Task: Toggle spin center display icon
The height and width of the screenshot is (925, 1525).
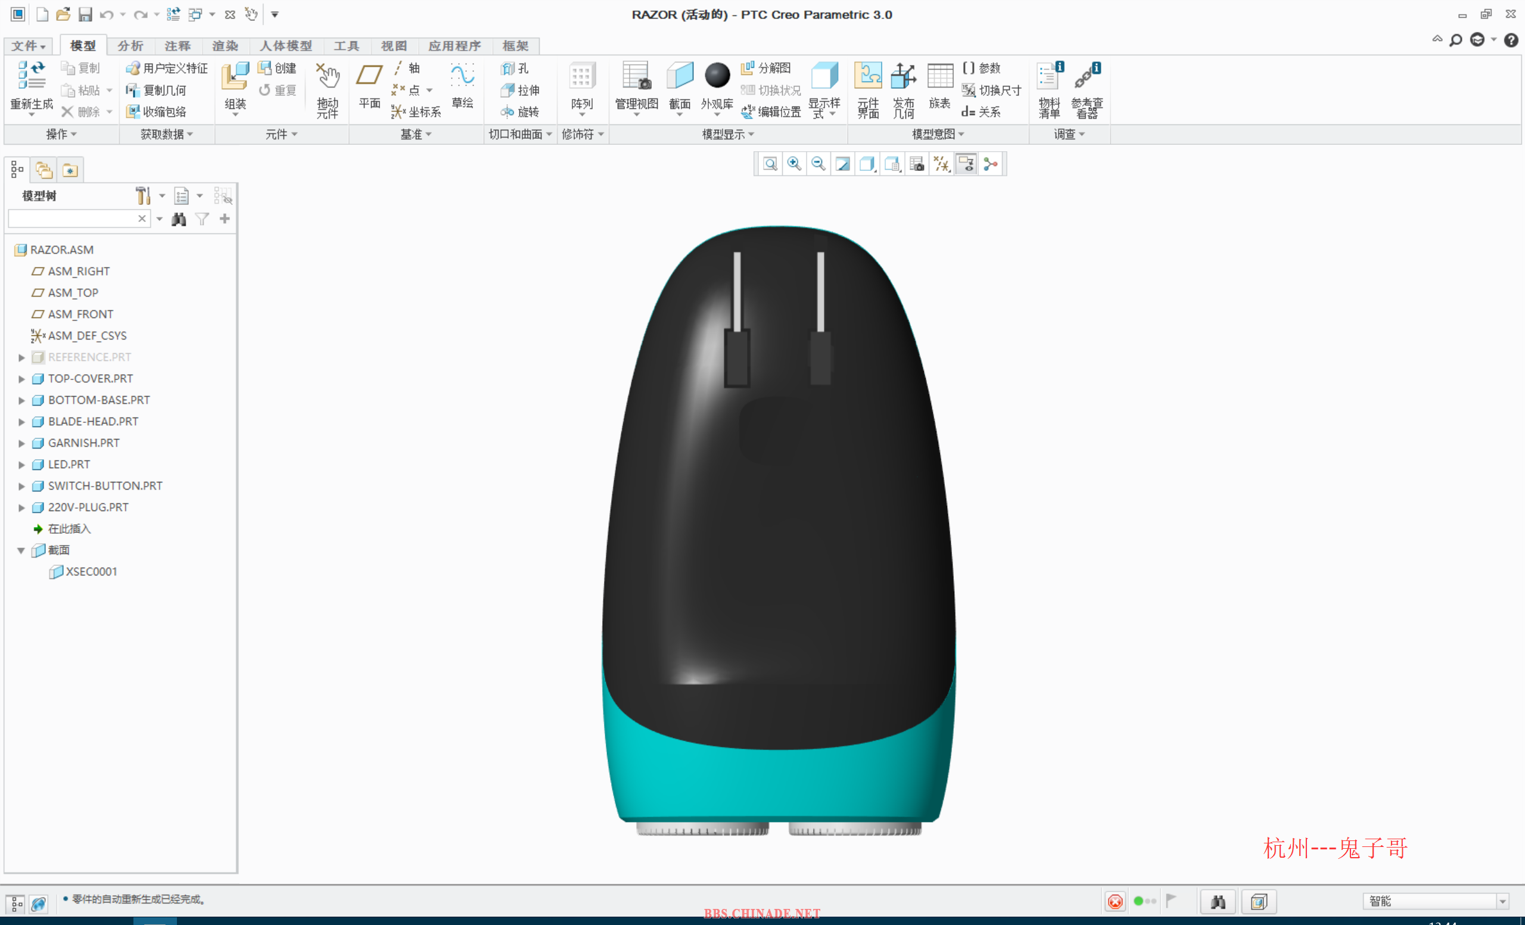Action: click(x=991, y=164)
